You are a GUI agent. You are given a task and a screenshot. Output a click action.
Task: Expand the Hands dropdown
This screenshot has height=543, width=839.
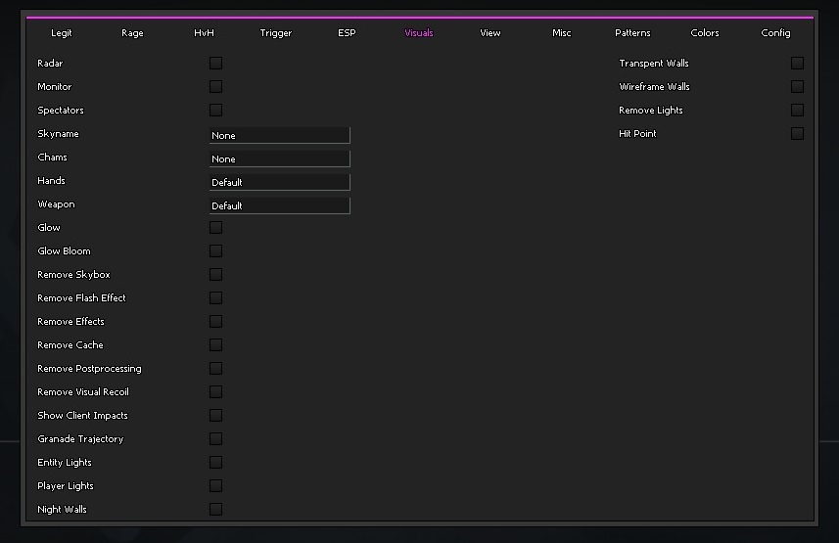pyautogui.click(x=279, y=182)
